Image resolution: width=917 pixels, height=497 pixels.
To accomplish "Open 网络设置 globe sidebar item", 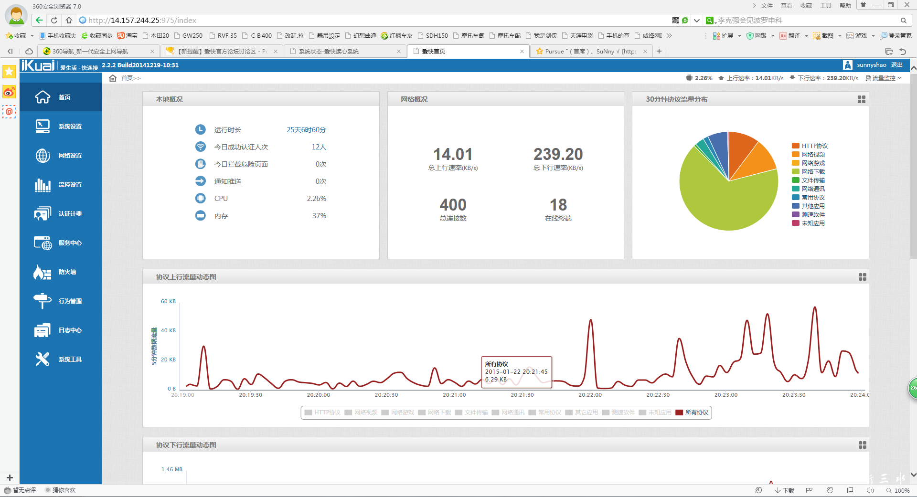I will pyautogui.click(x=61, y=155).
